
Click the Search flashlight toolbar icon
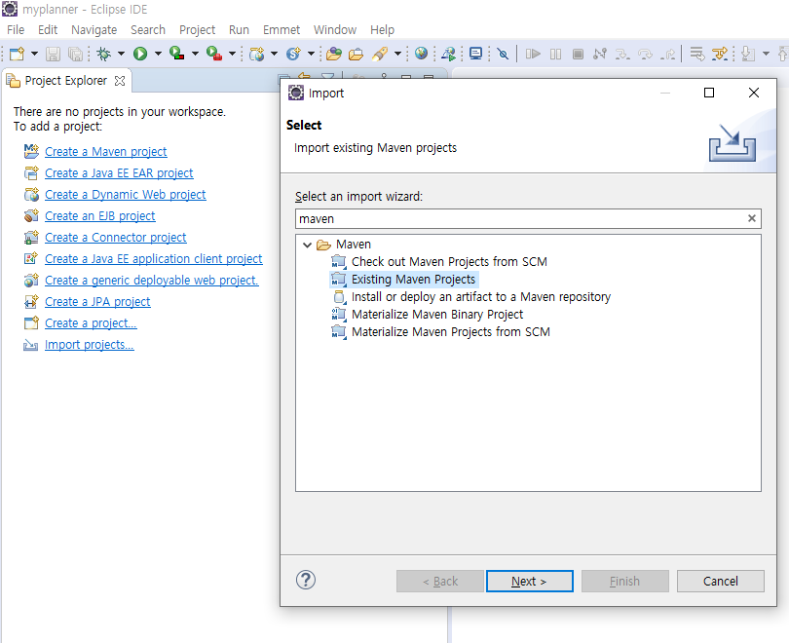click(x=380, y=54)
